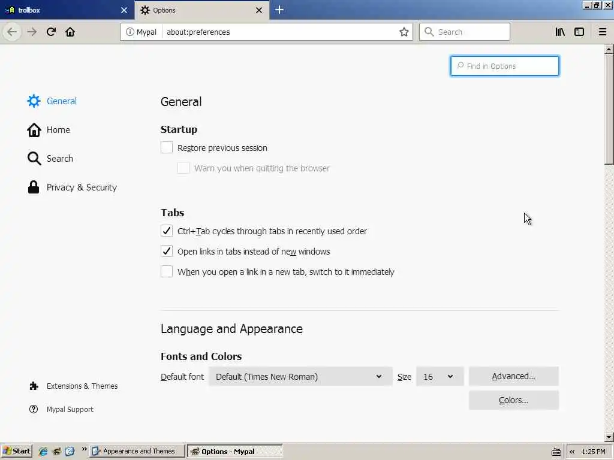Click the third quick launch icon
This screenshot has height=460, width=614.
[70, 452]
